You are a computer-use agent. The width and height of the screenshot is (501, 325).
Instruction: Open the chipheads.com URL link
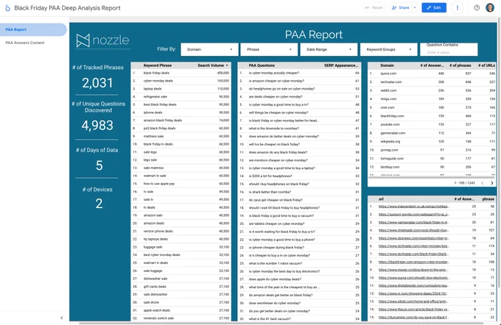414,230
